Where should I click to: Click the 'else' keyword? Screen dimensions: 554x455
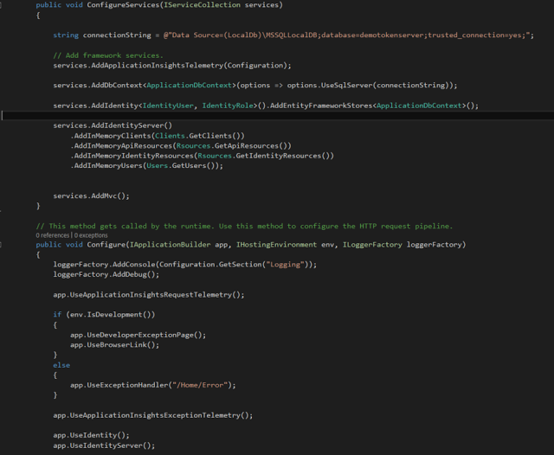tap(61, 365)
